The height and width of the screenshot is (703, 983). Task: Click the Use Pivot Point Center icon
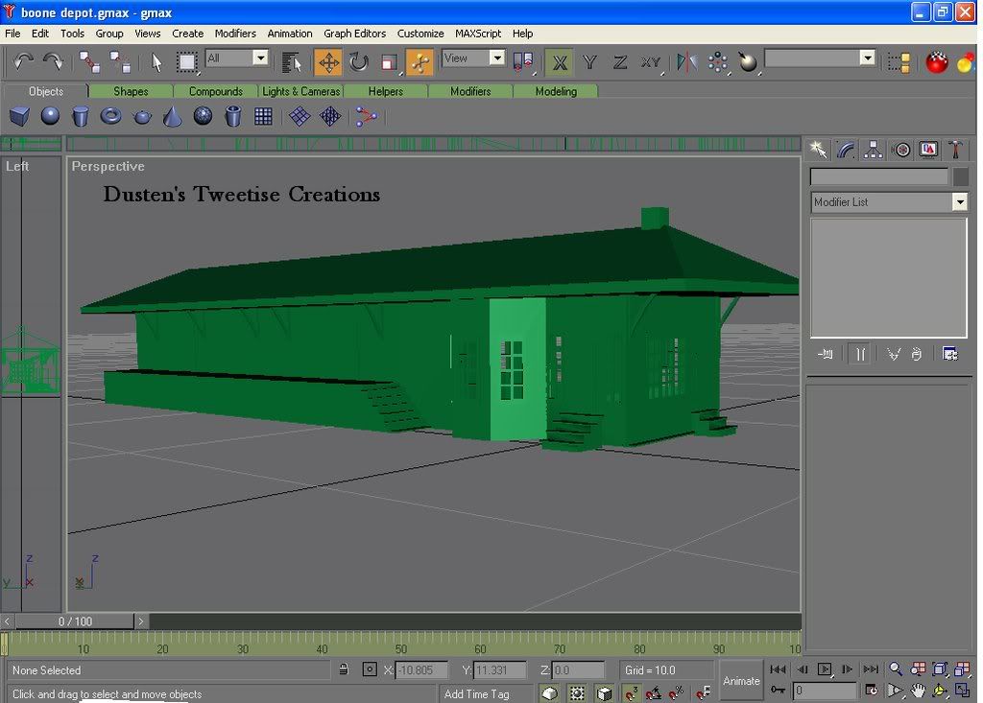tap(523, 62)
